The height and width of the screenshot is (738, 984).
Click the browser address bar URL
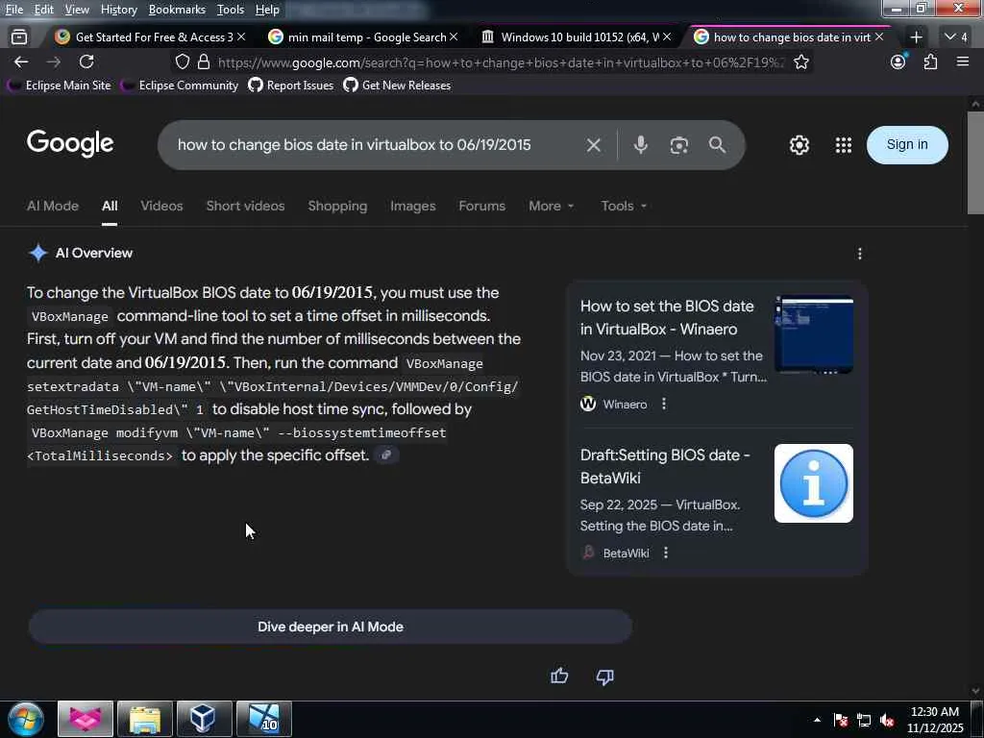click(500, 62)
